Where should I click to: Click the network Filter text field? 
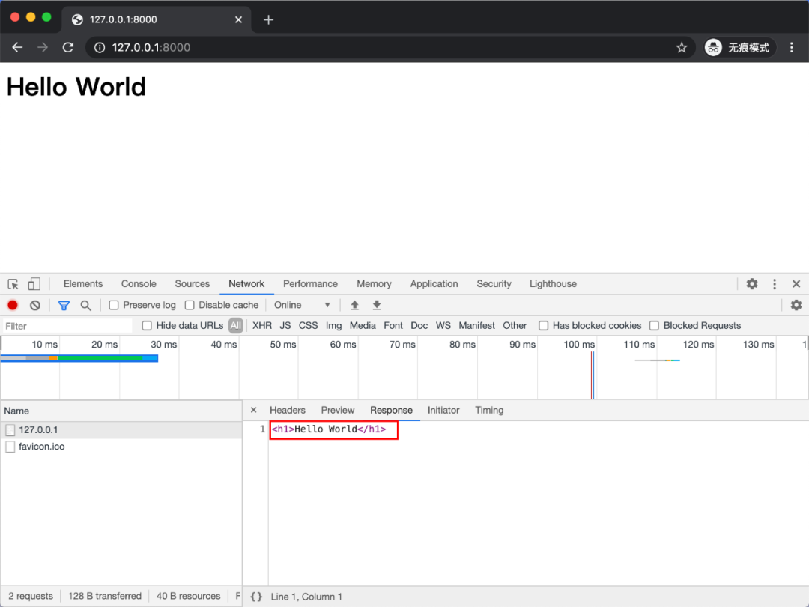coord(67,326)
